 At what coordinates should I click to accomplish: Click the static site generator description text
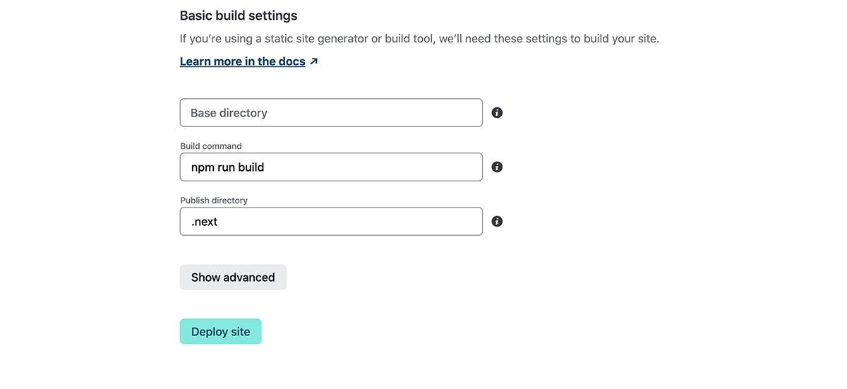point(419,39)
